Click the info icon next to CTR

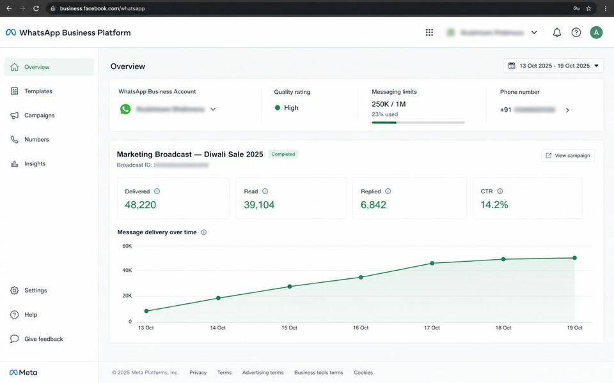pos(500,191)
